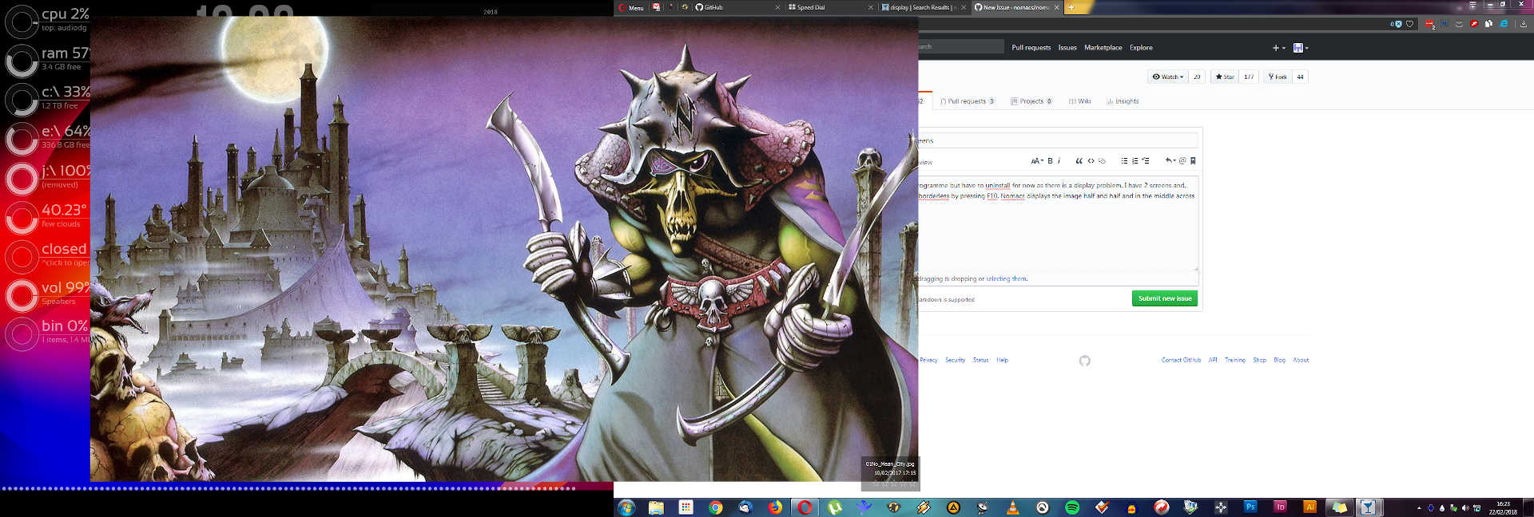Open the Status footer link
Viewport: 1534px width, 517px height.
[981, 360]
